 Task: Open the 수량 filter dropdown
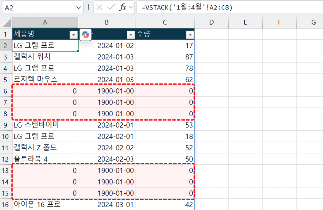(190, 35)
